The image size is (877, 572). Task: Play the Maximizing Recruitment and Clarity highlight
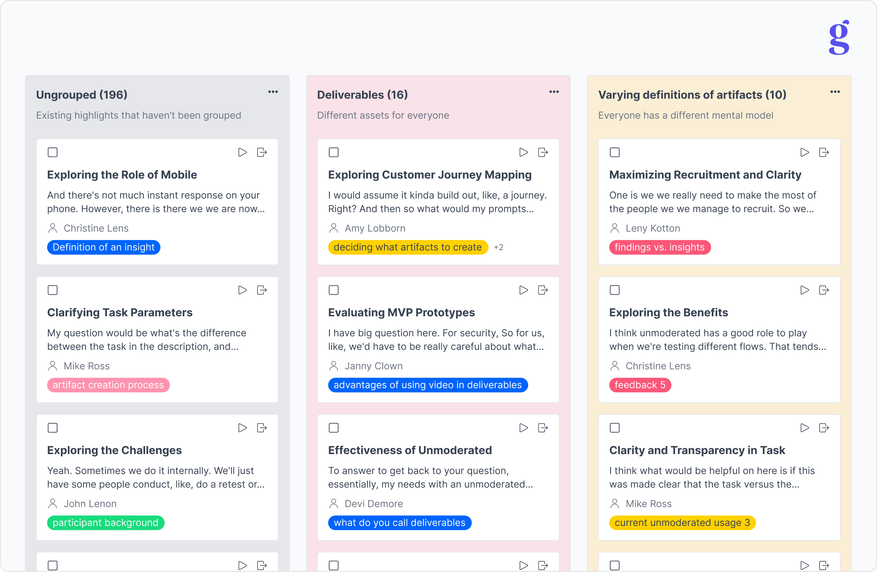pyautogui.click(x=805, y=152)
